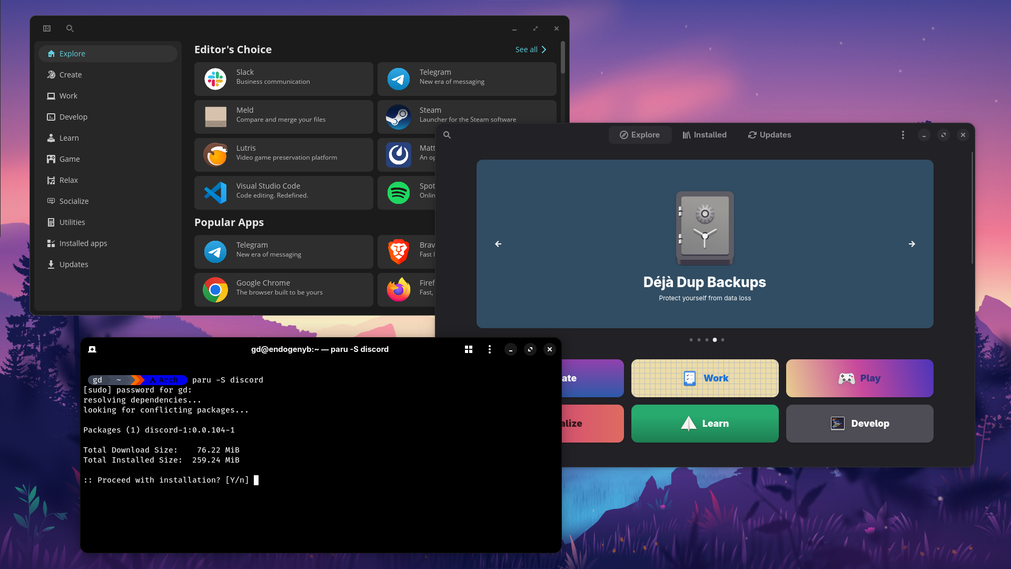Open search in the Editor's Choice store window
1011x569 pixels.
(x=70, y=28)
